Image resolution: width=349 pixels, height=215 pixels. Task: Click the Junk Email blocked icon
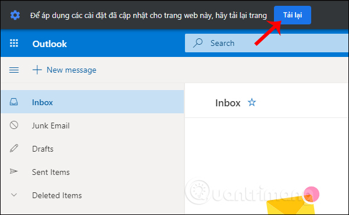[x=14, y=125]
